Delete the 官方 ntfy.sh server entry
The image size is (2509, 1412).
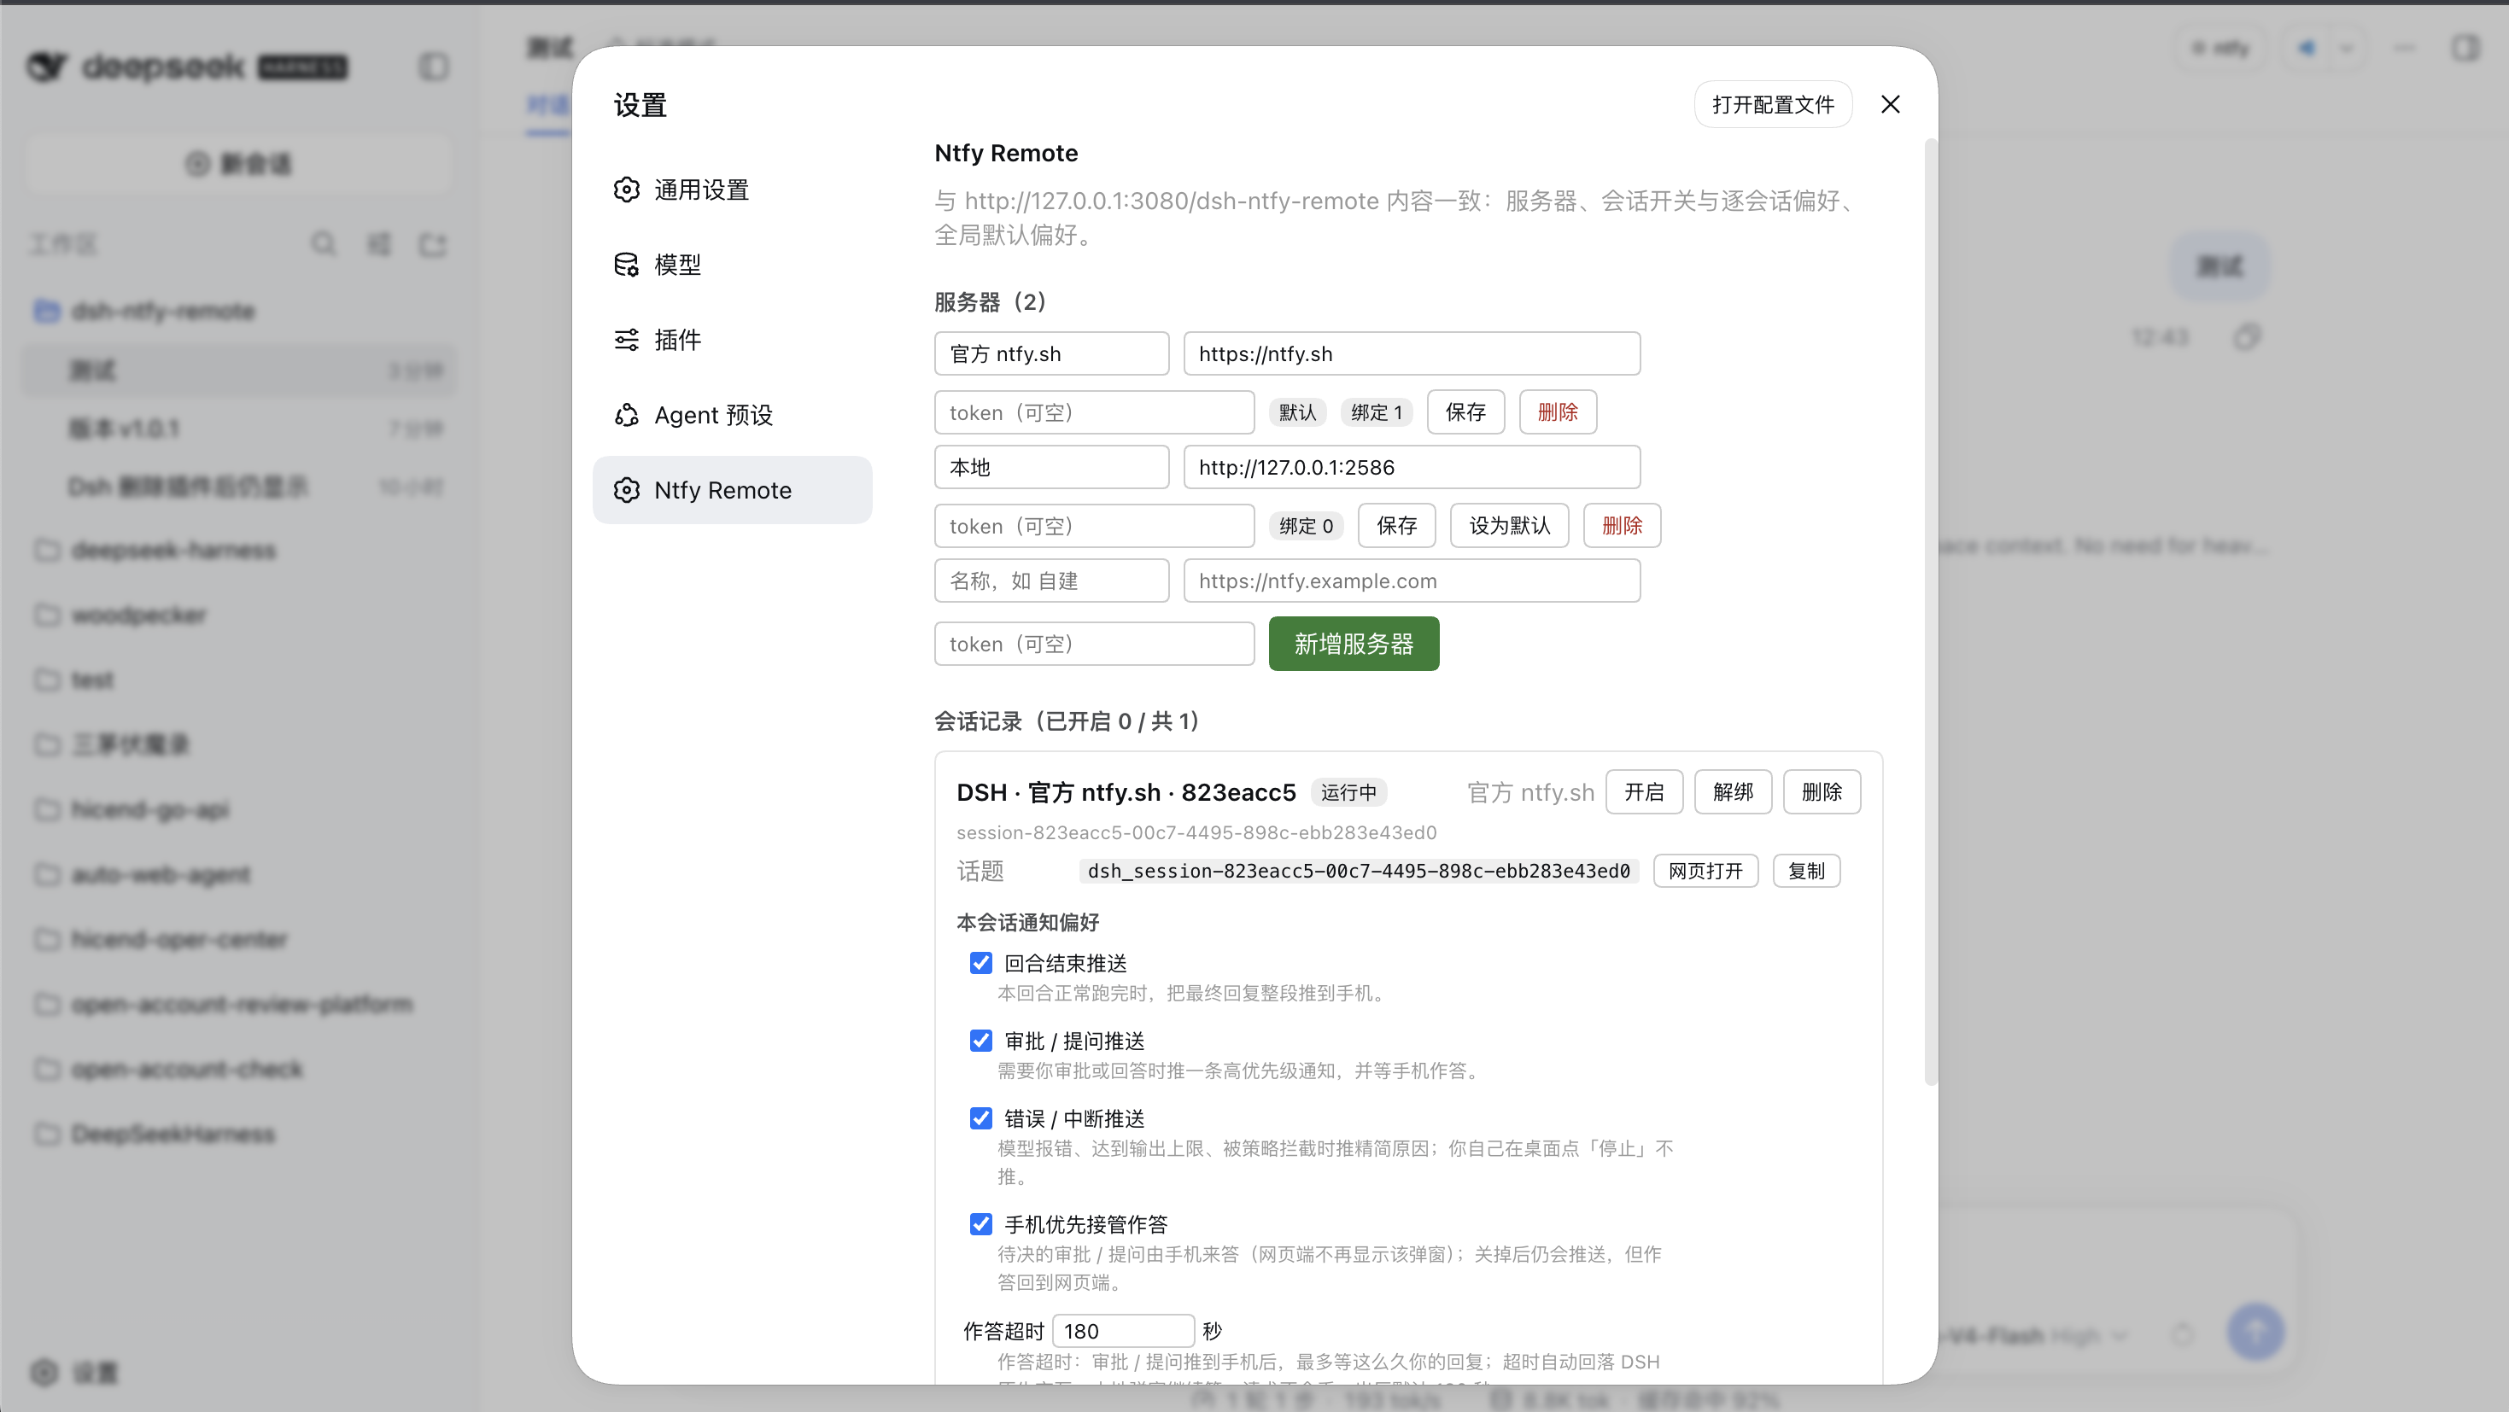(1558, 412)
